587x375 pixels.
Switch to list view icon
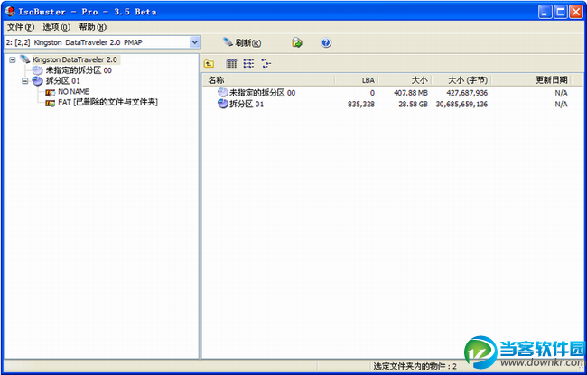(x=248, y=63)
